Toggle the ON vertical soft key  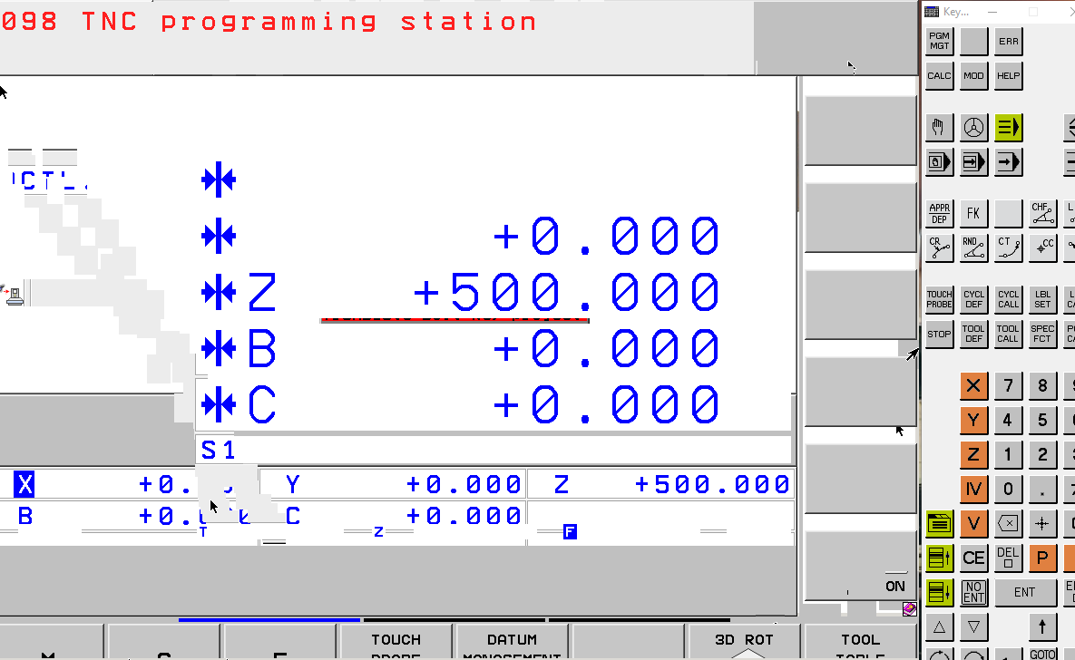click(x=860, y=566)
